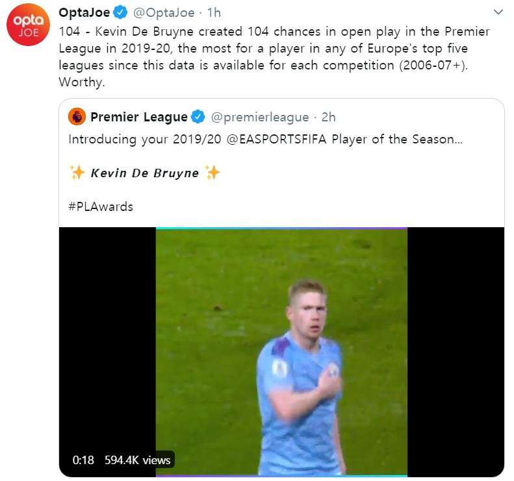Open the 1h tweet timestamp
The height and width of the screenshot is (481, 514).
(x=214, y=12)
